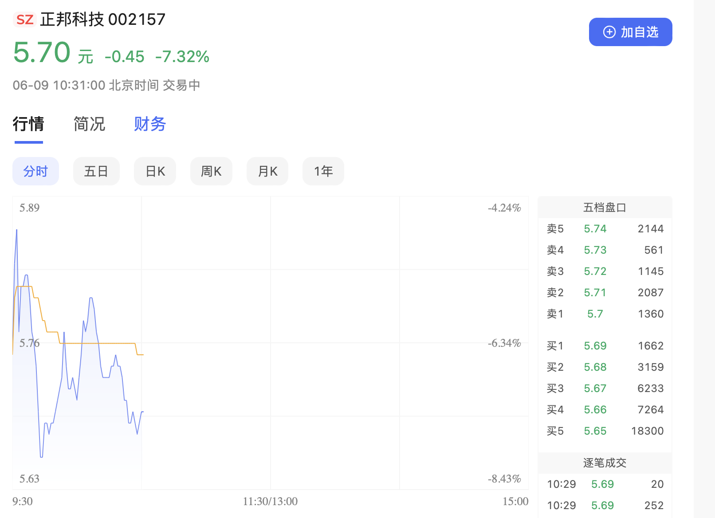Click the 5.76 axis label on chart

click(x=29, y=343)
